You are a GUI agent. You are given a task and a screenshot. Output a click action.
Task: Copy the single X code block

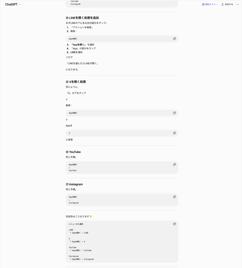pyautogui.click(x=174, y=133)
